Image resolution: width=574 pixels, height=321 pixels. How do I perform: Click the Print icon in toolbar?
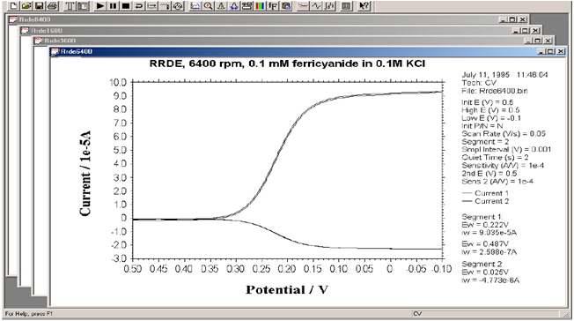pyautogui.click(x=52, y=5)
